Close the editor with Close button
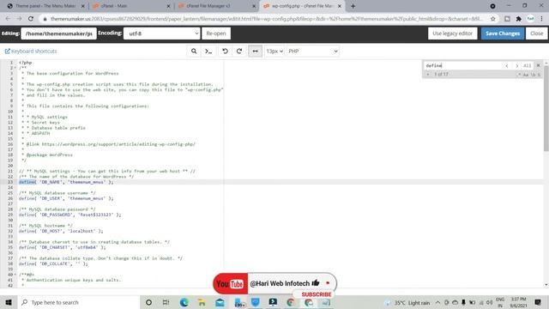549x309 pixels. (x=536, y=33)
